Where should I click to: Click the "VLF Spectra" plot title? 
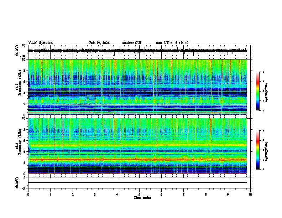(x=40, y=43)
